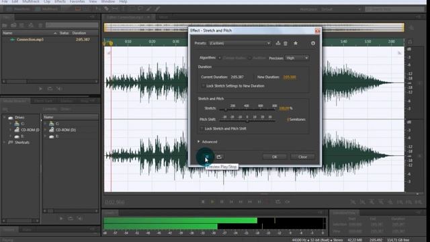Click Stop in the transport controls

[x=203, y=202]
